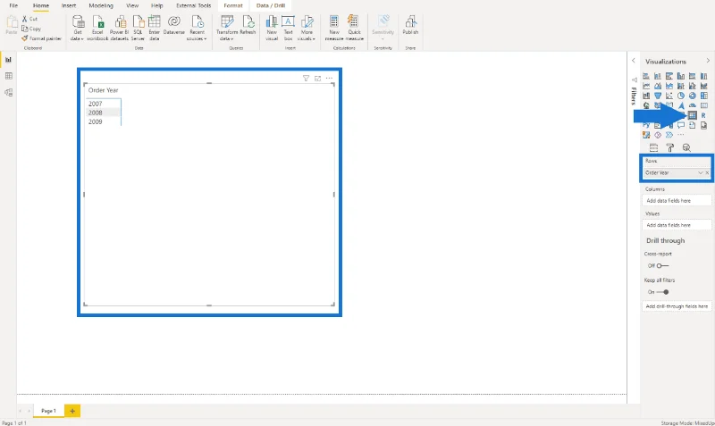Image resolution: width=715 pixels, height=426 pixels.
Task: Choose the Stacked bar chart visual
Action: pyautogui.click(x=646, y=76)
